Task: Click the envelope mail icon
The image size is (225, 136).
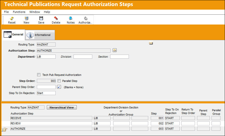Action: point(151,43)
